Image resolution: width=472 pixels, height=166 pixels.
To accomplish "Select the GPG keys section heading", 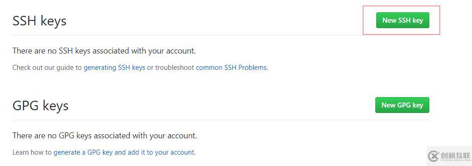I will [x=40, y=106].
